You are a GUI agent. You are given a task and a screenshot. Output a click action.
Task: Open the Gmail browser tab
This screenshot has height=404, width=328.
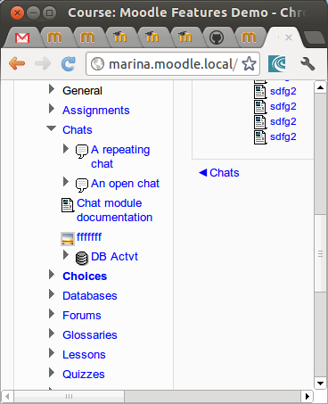point(22,37)
